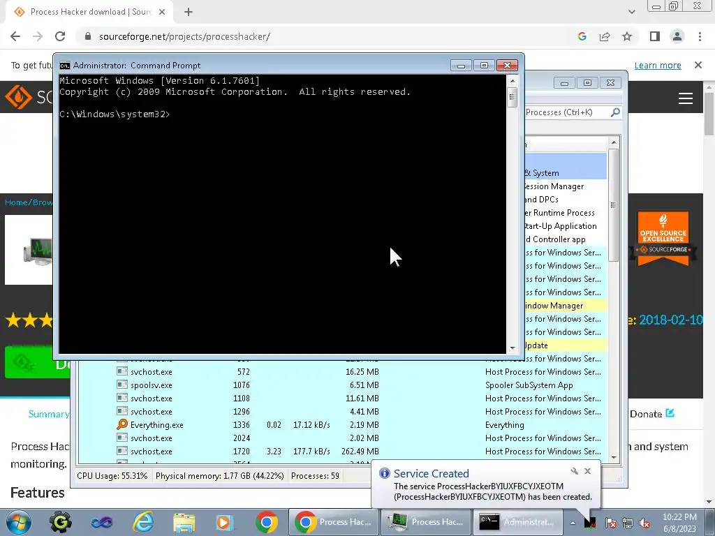This screenshot has width=715, height=536.
Task: Bookmark this page with the star icon
Action: coord(627,36)
